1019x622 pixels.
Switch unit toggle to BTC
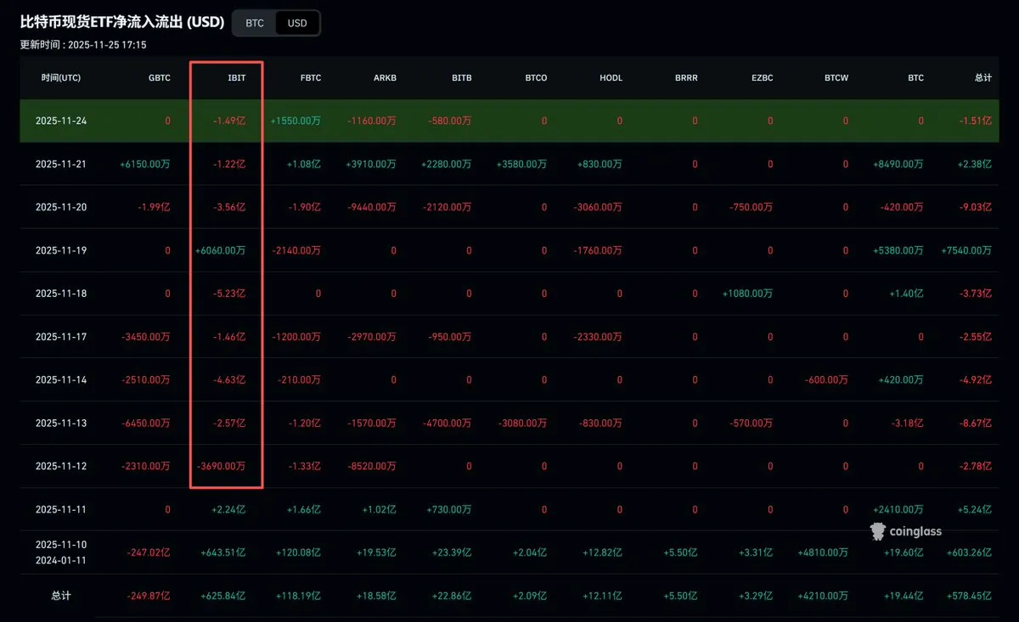pyautogui.click(x=255, y=24)
